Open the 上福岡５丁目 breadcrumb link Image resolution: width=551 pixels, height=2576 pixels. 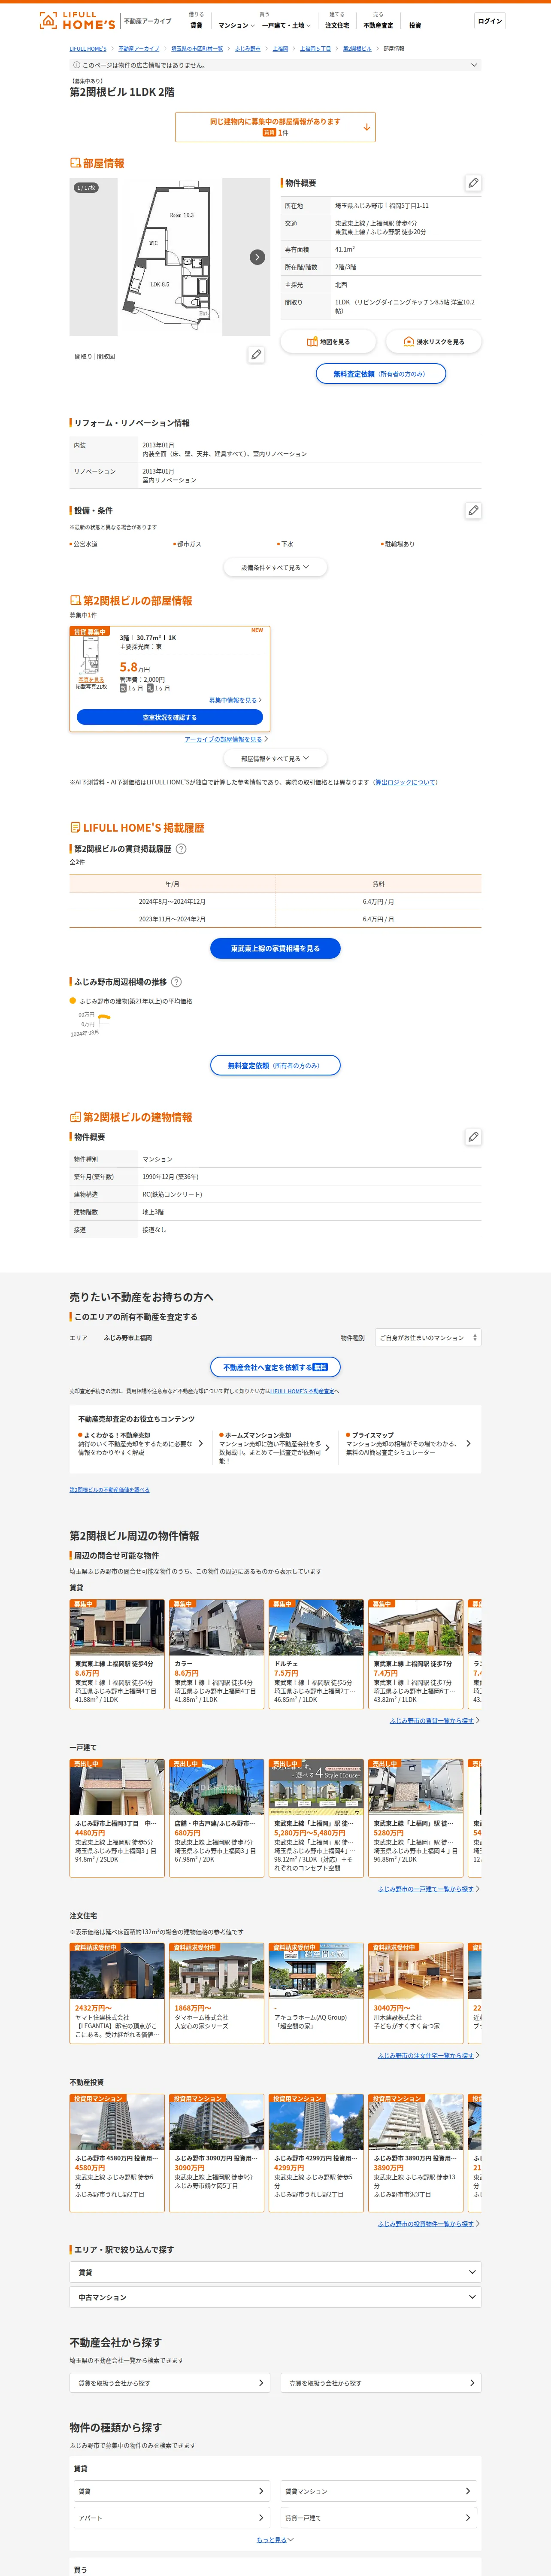(x=315, y=48)
